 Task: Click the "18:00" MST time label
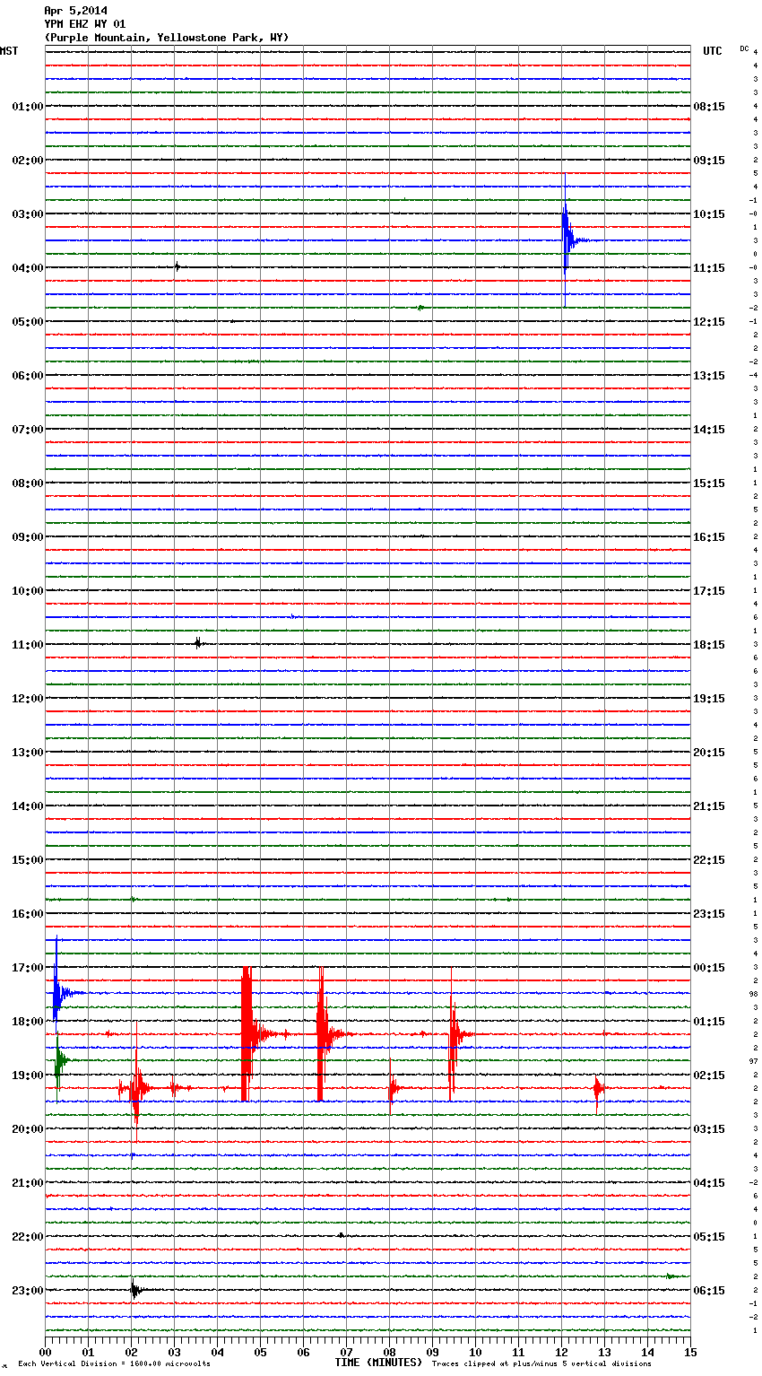(x=28, y=1022)
